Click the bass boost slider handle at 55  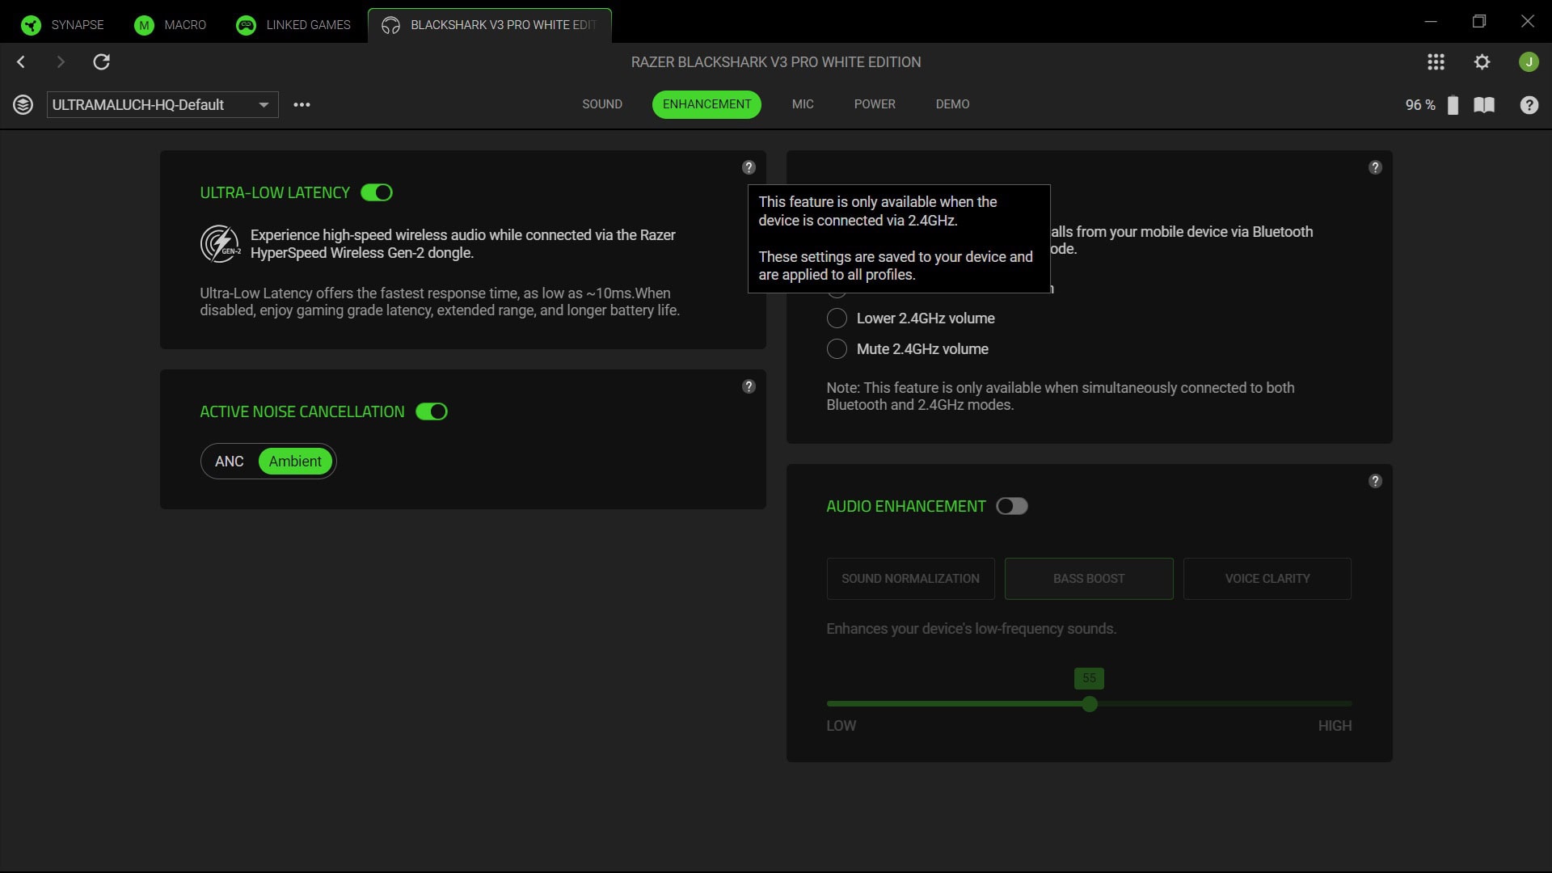coord(1090,704)
